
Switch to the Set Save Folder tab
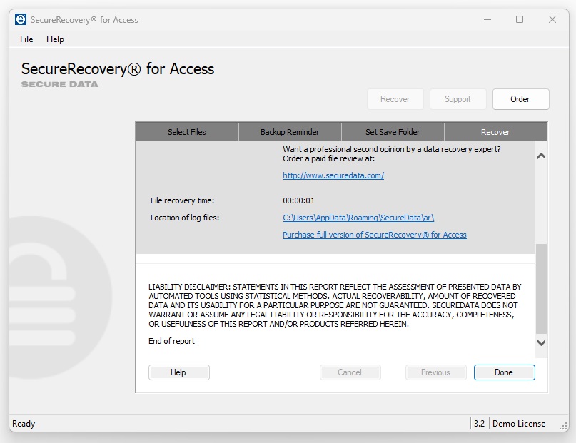pos(392,131)
